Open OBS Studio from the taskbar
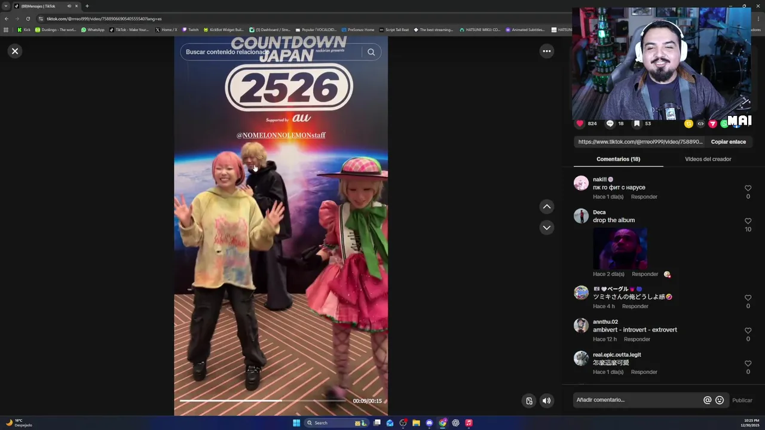This screenshot has width=765, height=430. [x=403, y=423]
